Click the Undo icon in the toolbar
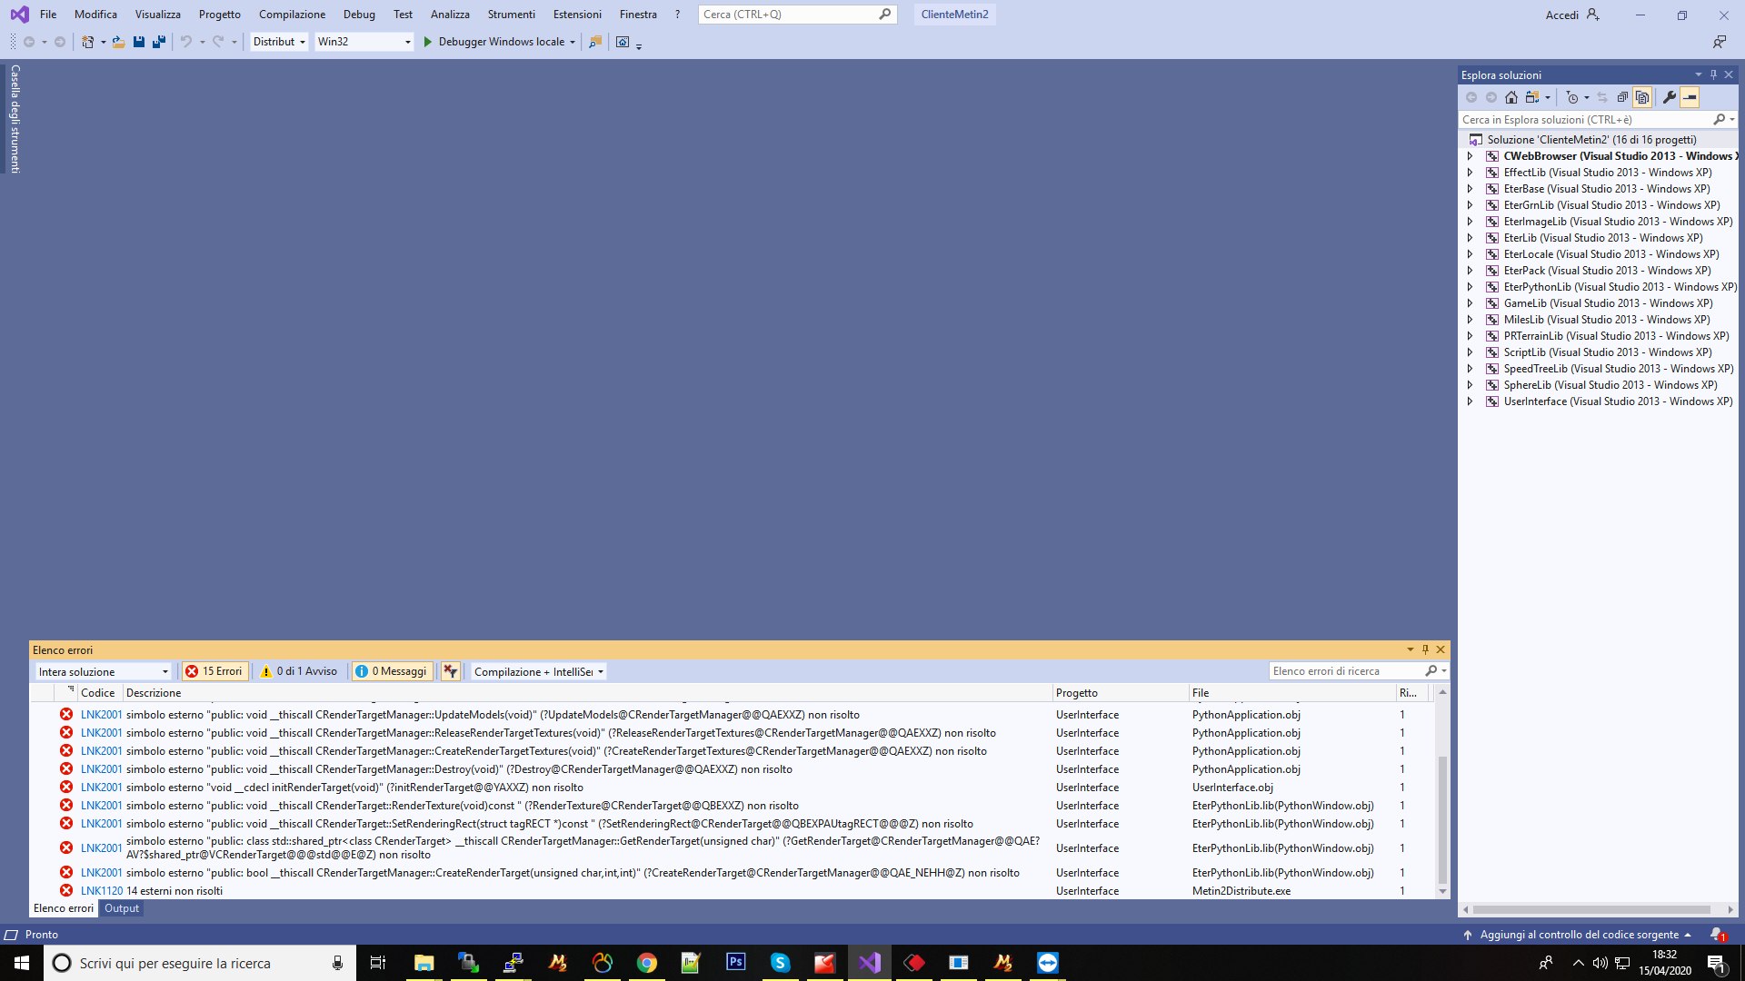This screenshot has height=981, width=1745. (x=186, y=42)
